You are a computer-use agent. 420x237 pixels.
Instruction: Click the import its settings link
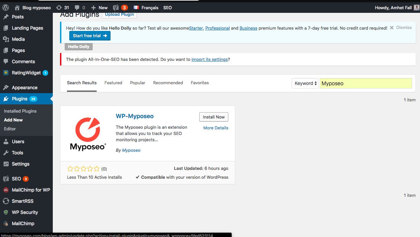click(x=210, y=60)
